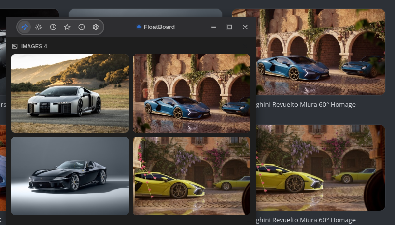
Task: Open the silver Audi thumbnail in FloatBoard
Action: [70, 93]
